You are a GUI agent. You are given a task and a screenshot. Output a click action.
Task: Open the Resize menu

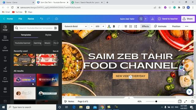pyautogui.click(x=31, y=19)
